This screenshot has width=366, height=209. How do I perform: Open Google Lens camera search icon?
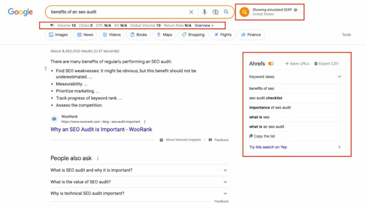[x=215, y=12]
